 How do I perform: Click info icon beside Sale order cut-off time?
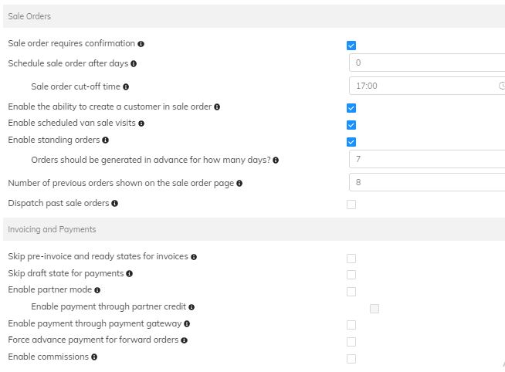click(x=126, y=87)
